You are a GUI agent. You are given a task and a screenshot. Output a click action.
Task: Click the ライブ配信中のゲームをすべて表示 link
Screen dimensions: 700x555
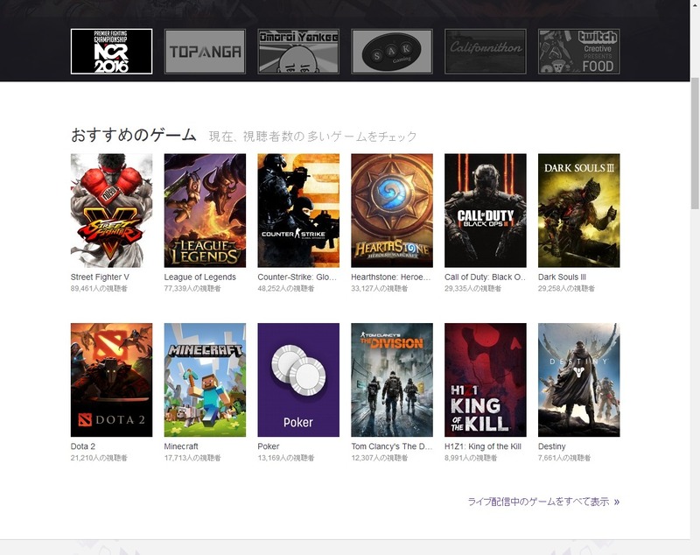pyautogui.click(x=543, y=502)
